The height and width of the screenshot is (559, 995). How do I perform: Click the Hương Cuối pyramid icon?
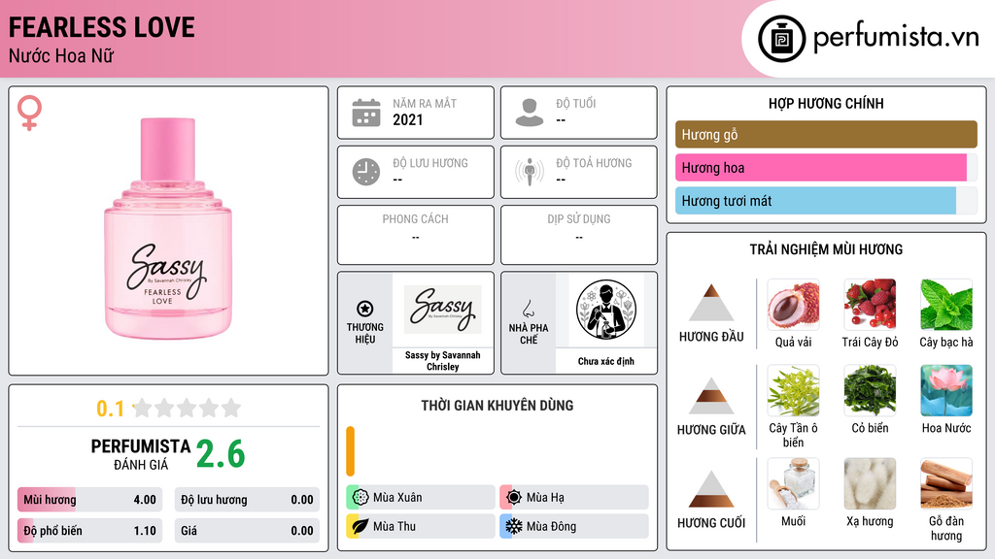click(x=711, y=489)
